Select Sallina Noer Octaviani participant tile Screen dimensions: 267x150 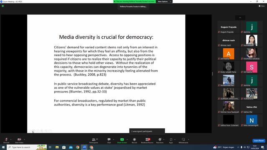[x=229, y=120]
